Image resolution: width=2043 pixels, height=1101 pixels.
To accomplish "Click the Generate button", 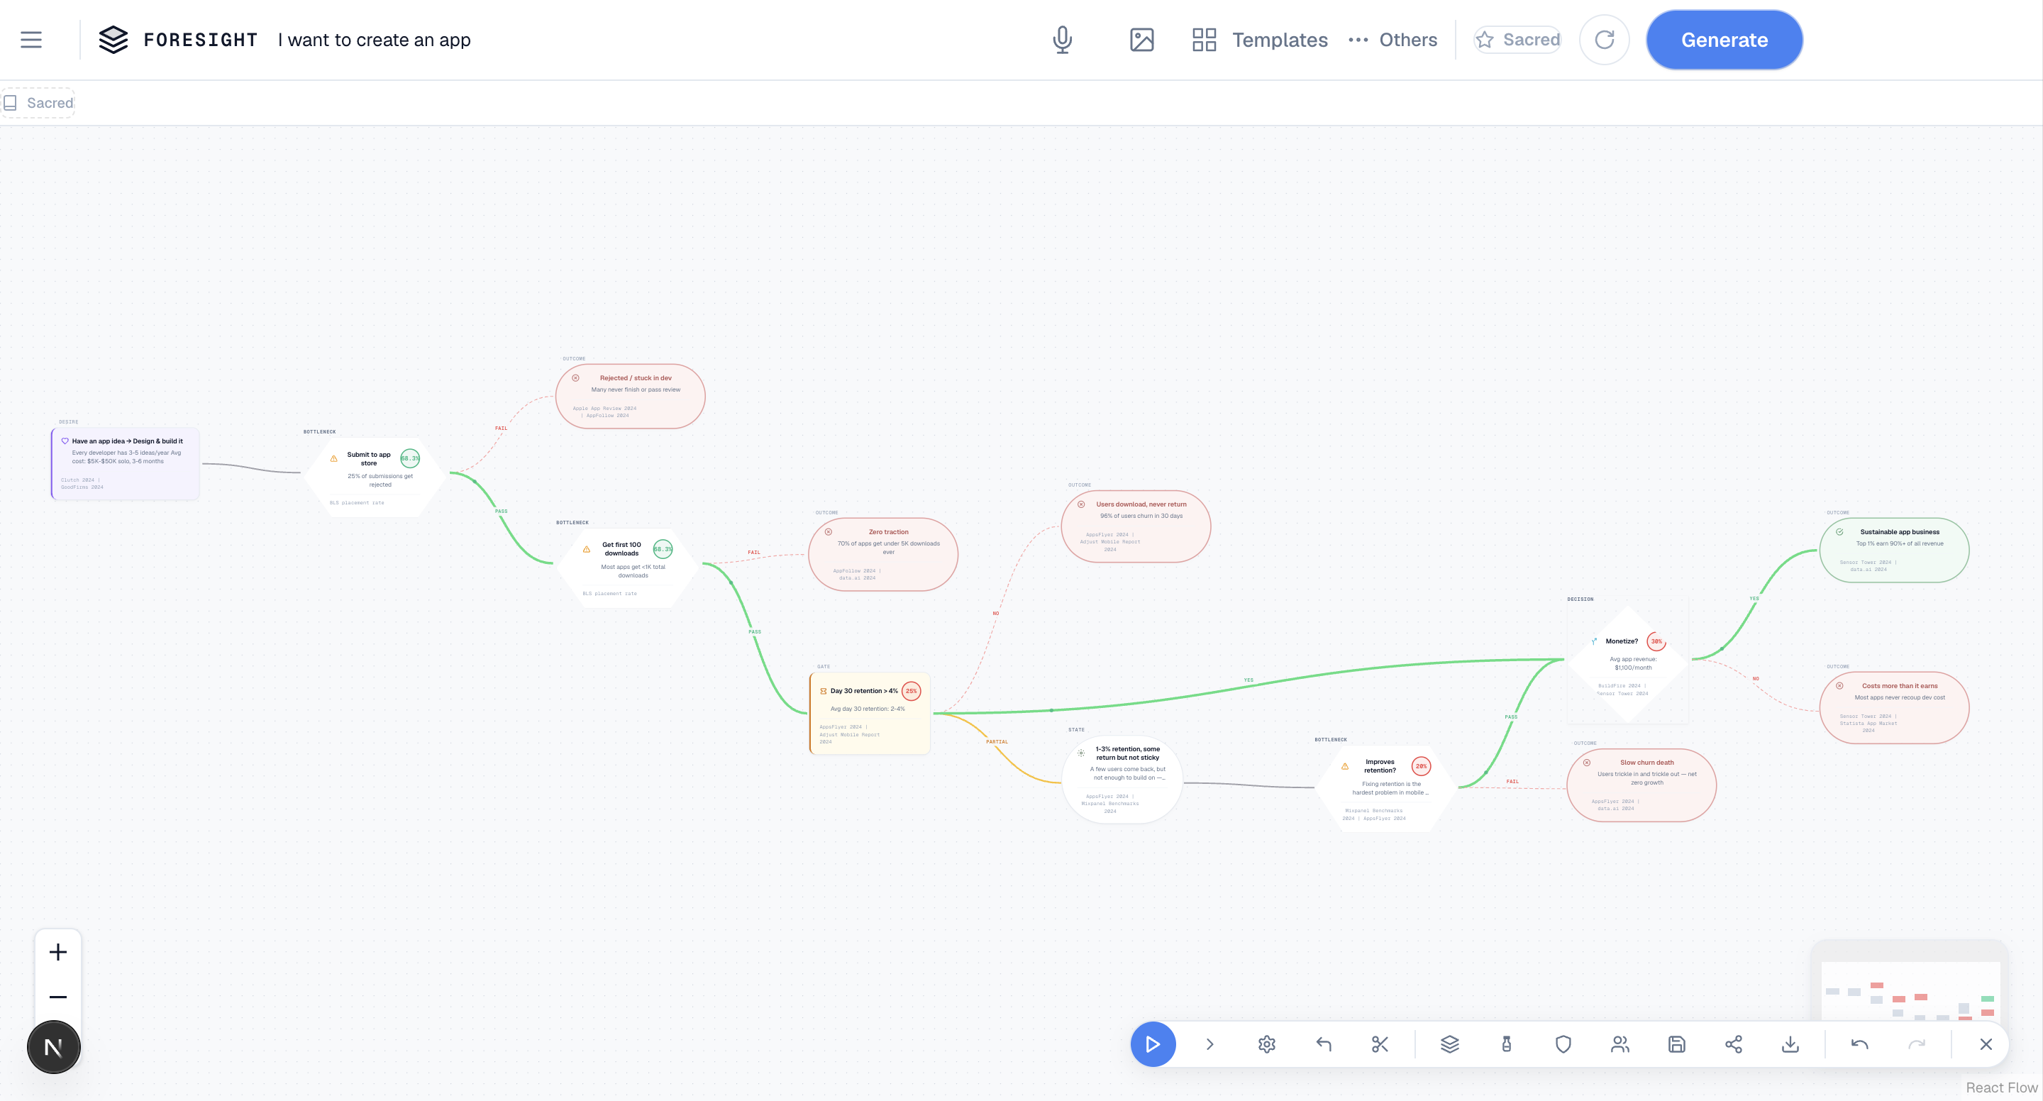I will (x=1724, y=40).
